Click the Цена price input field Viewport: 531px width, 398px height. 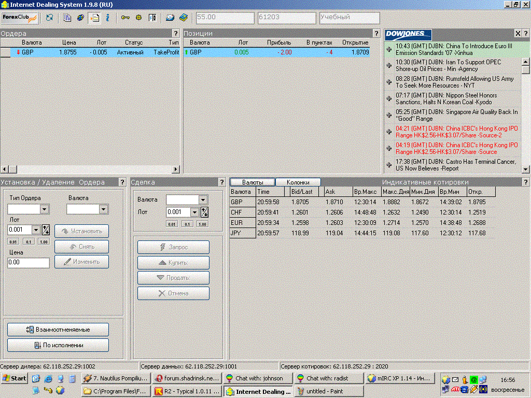pos(29,263)
